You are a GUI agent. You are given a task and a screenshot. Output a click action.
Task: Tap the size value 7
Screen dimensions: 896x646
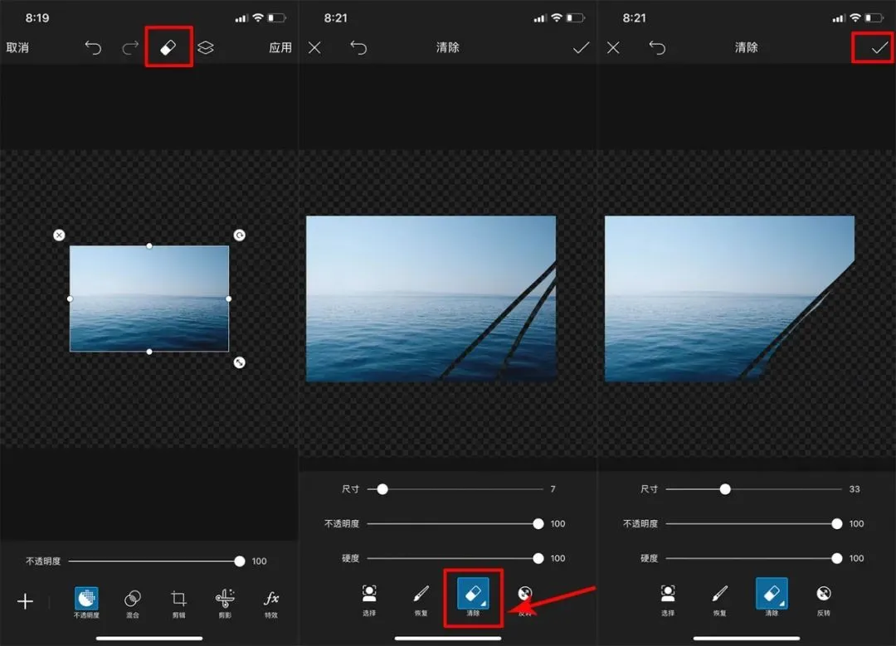pos(553,489)
